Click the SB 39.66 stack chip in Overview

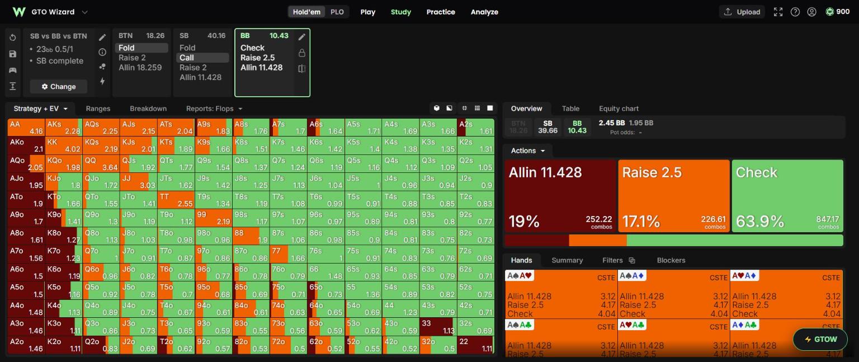click(x=548, y=127)
